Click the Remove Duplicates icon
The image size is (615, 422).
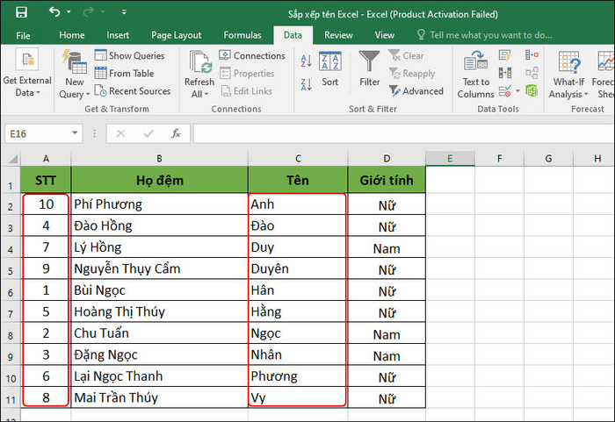tap(505, 73)
